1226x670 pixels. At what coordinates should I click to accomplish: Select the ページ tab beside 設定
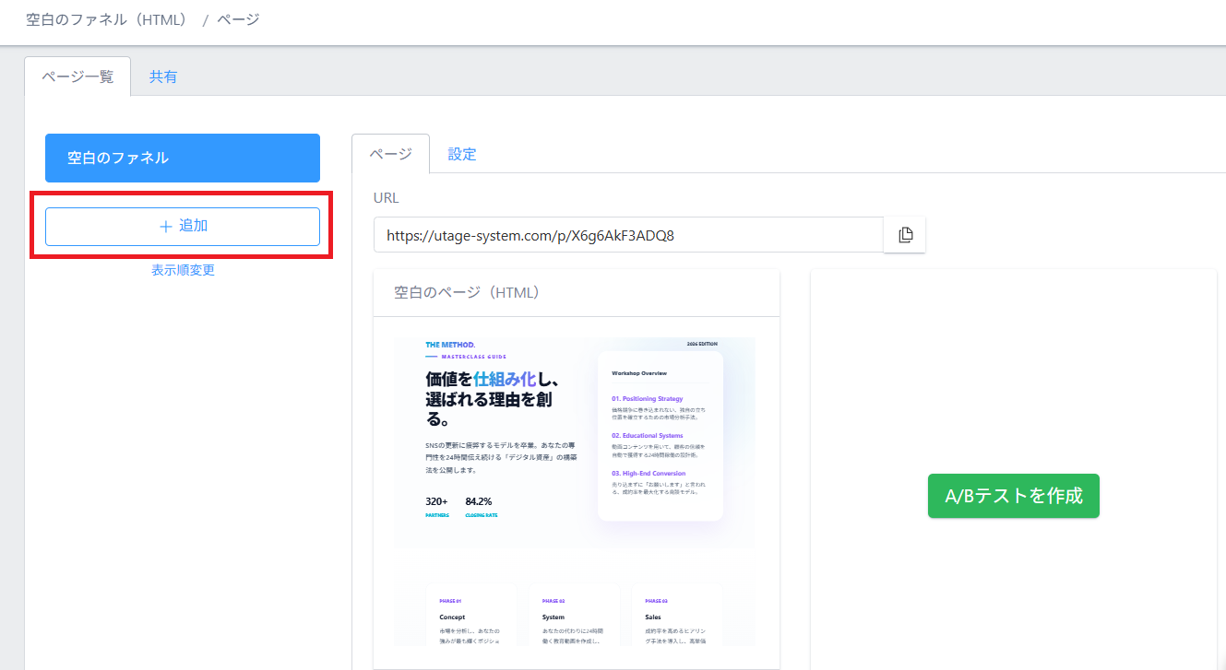[x=390, y=154]
